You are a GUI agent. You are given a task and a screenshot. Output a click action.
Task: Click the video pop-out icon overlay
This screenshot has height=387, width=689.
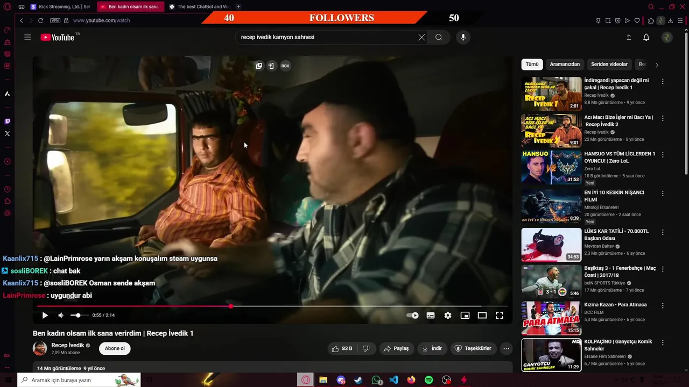259,66
